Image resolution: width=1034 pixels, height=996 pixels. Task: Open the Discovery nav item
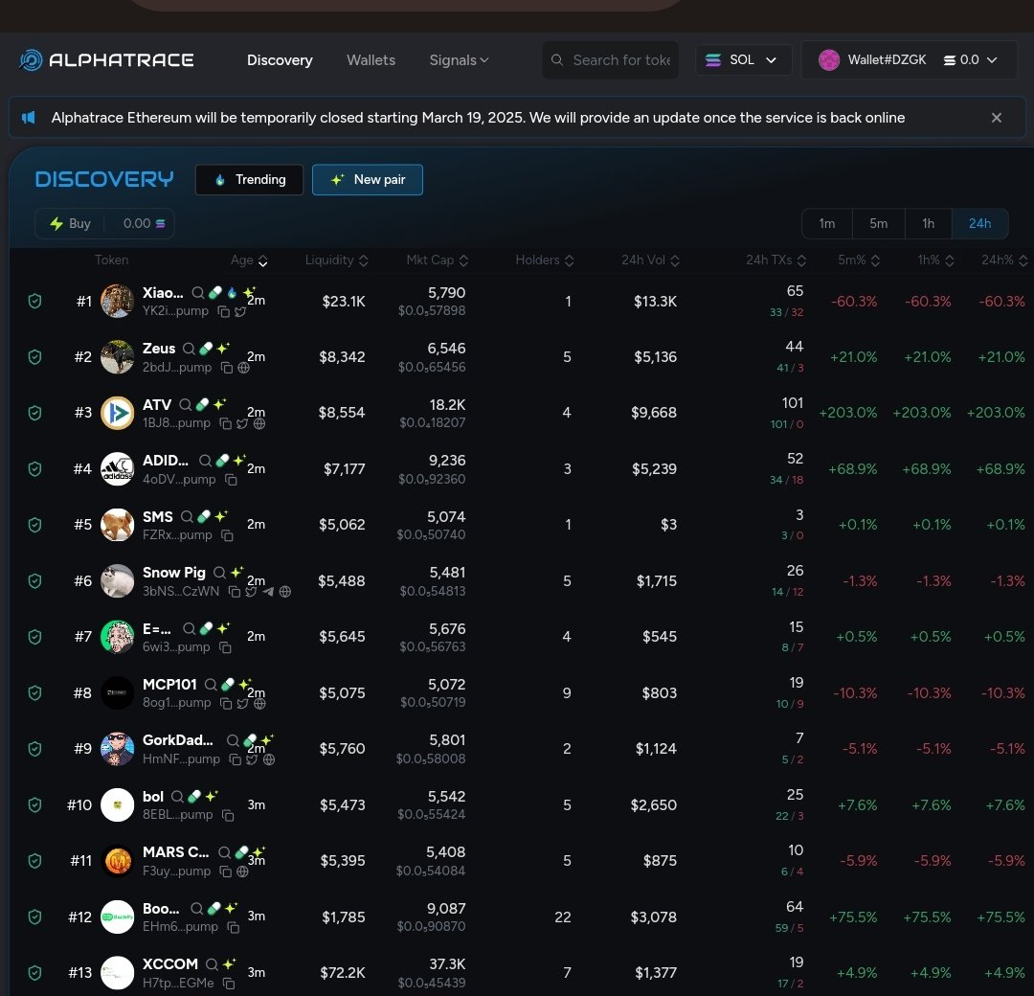[x=280, y=60]
